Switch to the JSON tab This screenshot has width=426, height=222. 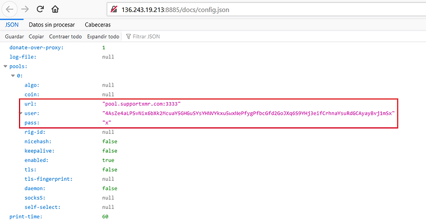point(12,25)
